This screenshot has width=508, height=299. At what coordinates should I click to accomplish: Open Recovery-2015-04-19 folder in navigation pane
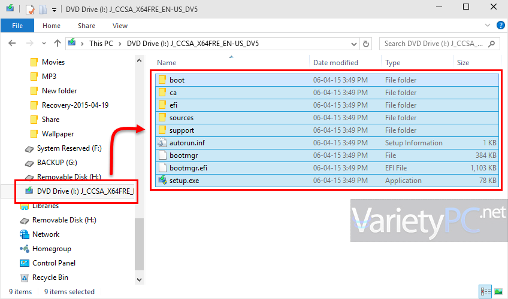pos(75,105)
